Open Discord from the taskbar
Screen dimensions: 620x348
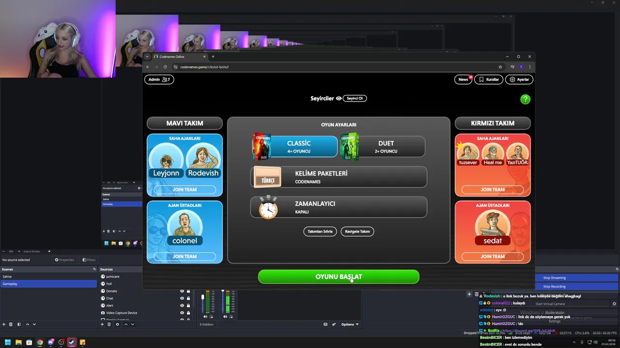coord(50,342)
